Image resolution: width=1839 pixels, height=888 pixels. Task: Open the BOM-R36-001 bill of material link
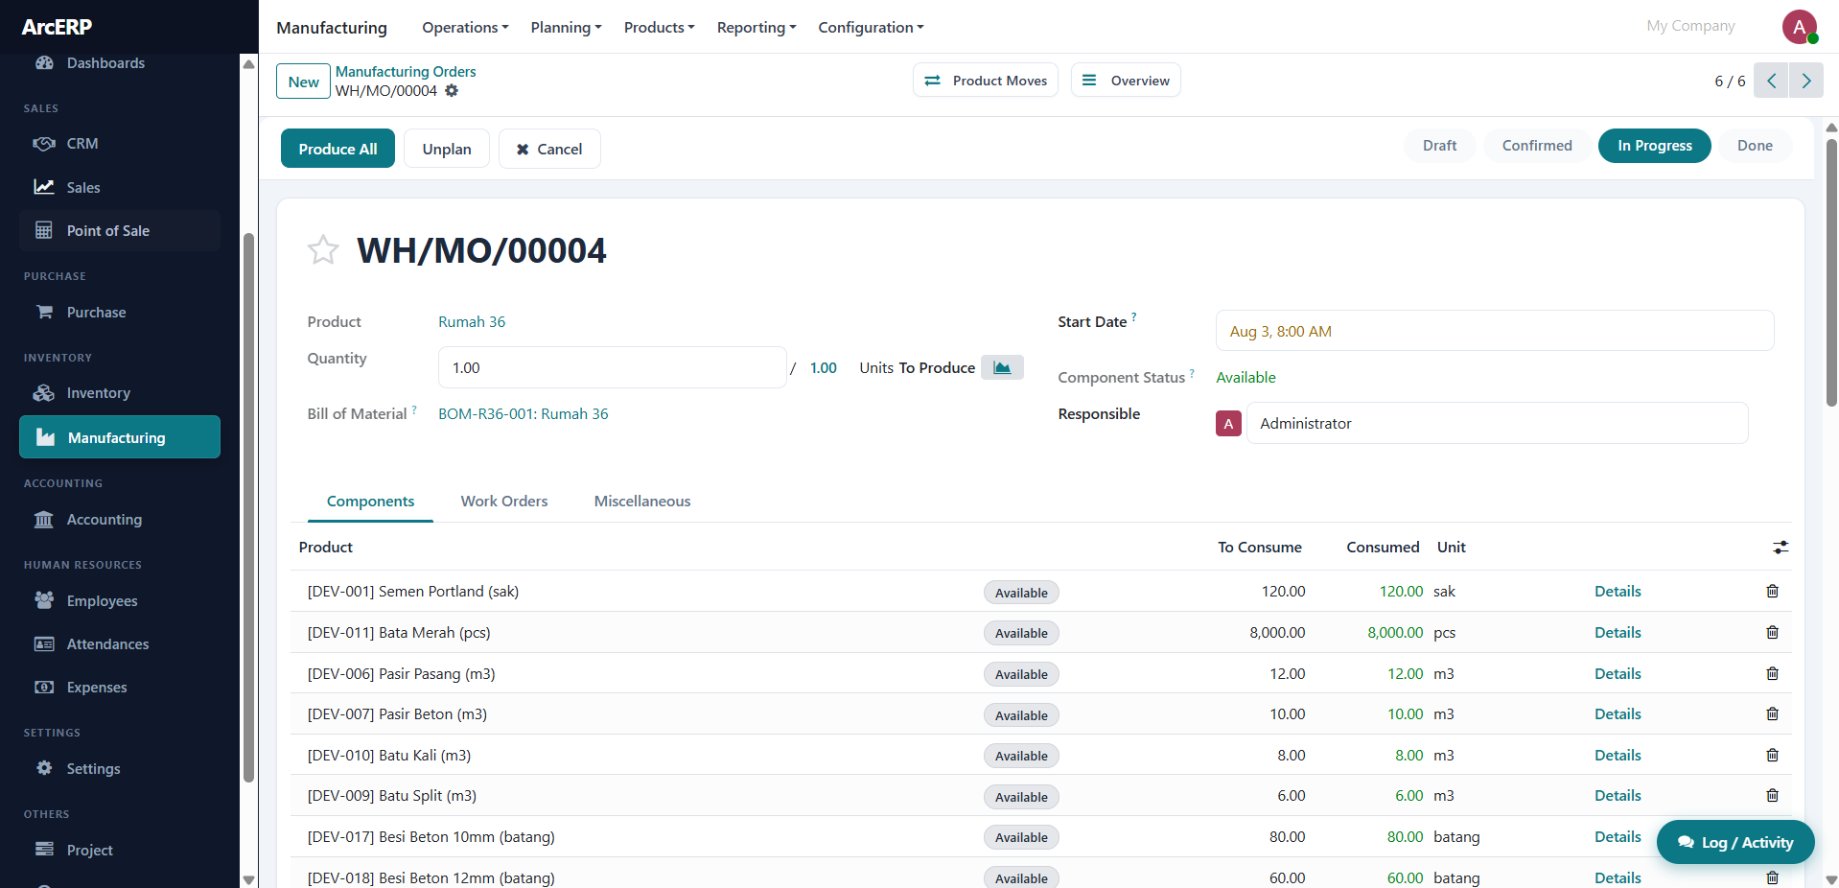[x=524, y=414]
